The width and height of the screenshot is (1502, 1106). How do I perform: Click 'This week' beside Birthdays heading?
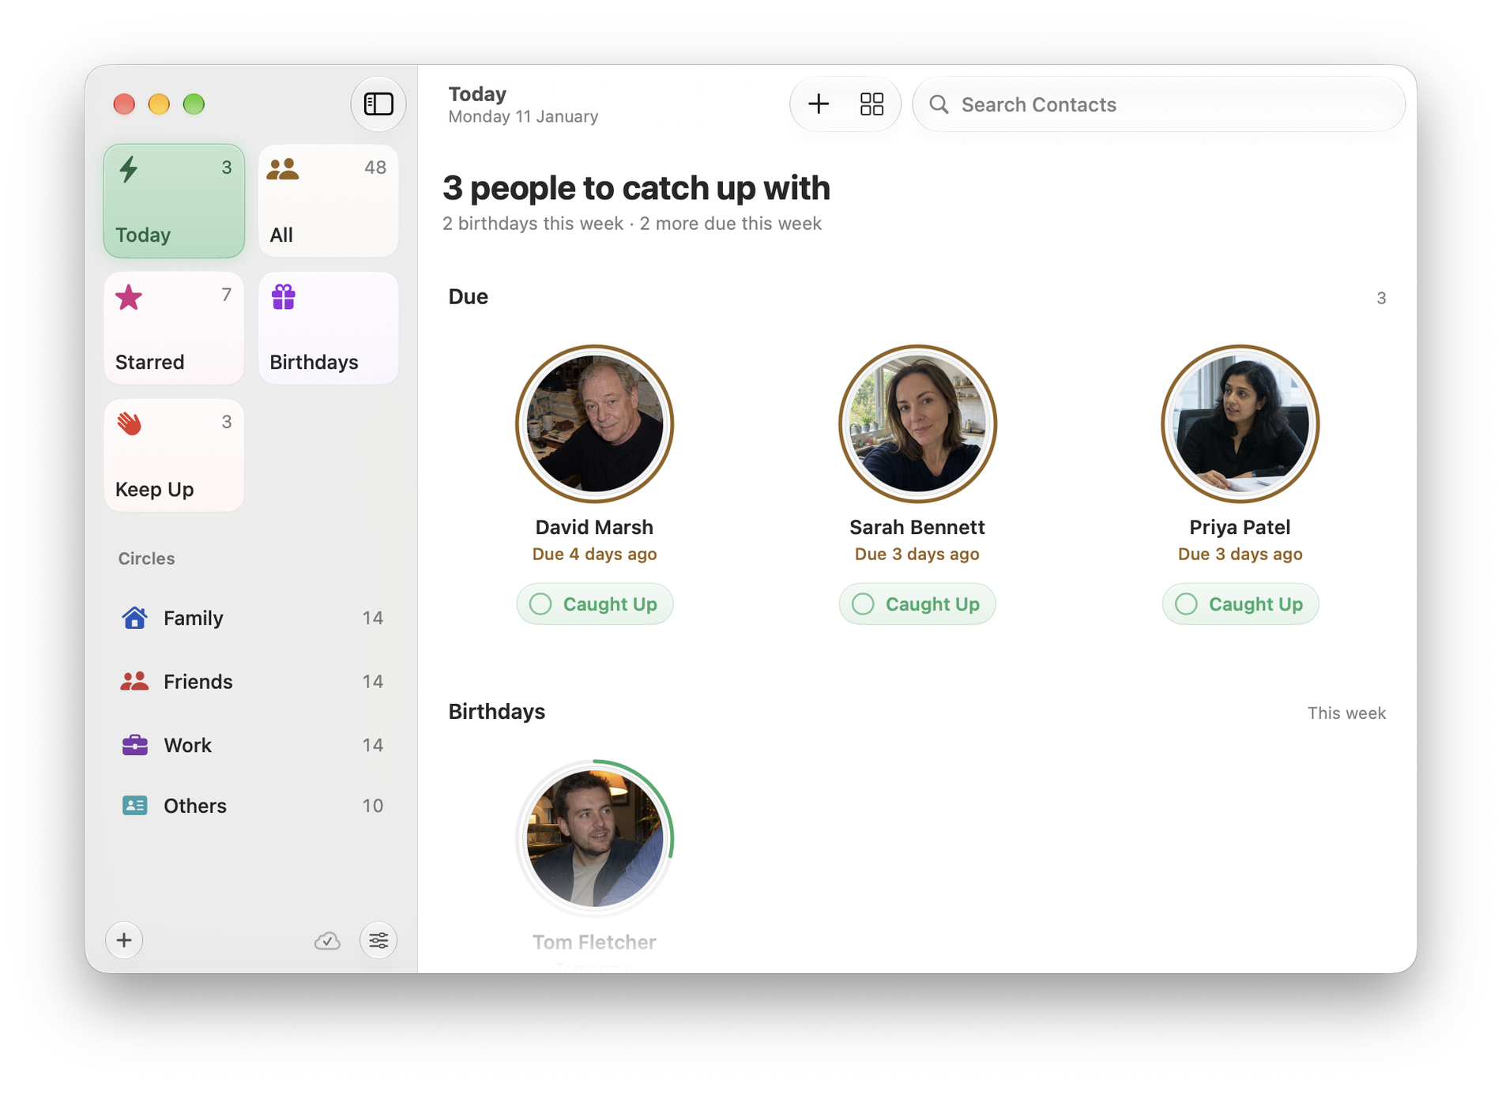tap(1346, 713)
